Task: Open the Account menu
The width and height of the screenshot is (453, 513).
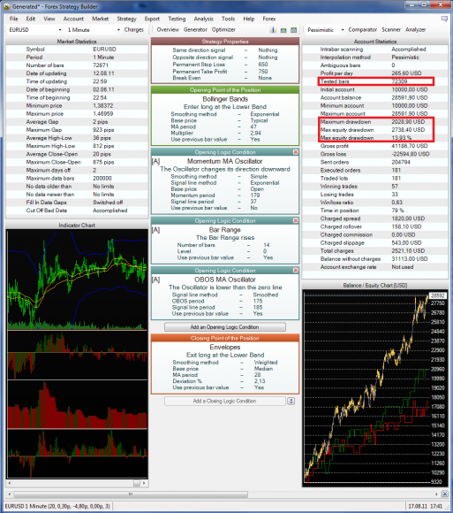Action: [x=73, y=19]
